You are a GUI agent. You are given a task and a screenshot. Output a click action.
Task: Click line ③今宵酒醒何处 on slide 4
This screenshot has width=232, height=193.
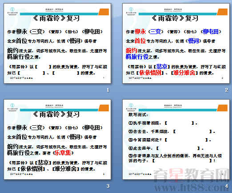point(170,140)
